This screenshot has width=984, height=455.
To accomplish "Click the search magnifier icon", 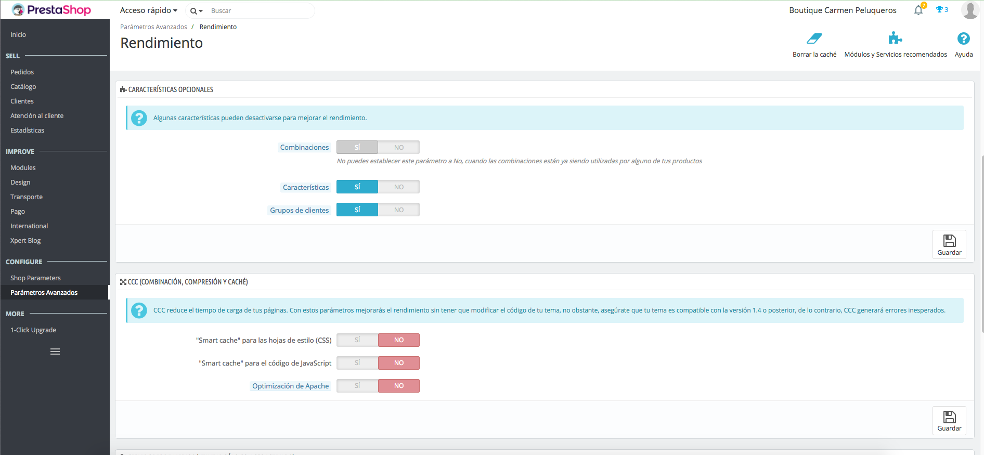I will (x=193, y=11).
